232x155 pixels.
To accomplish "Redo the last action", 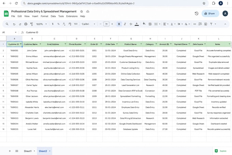I will 20,24.
